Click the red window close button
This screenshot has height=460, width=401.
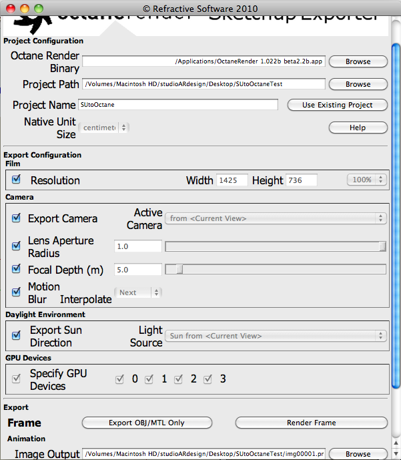(x=11, y=9)
